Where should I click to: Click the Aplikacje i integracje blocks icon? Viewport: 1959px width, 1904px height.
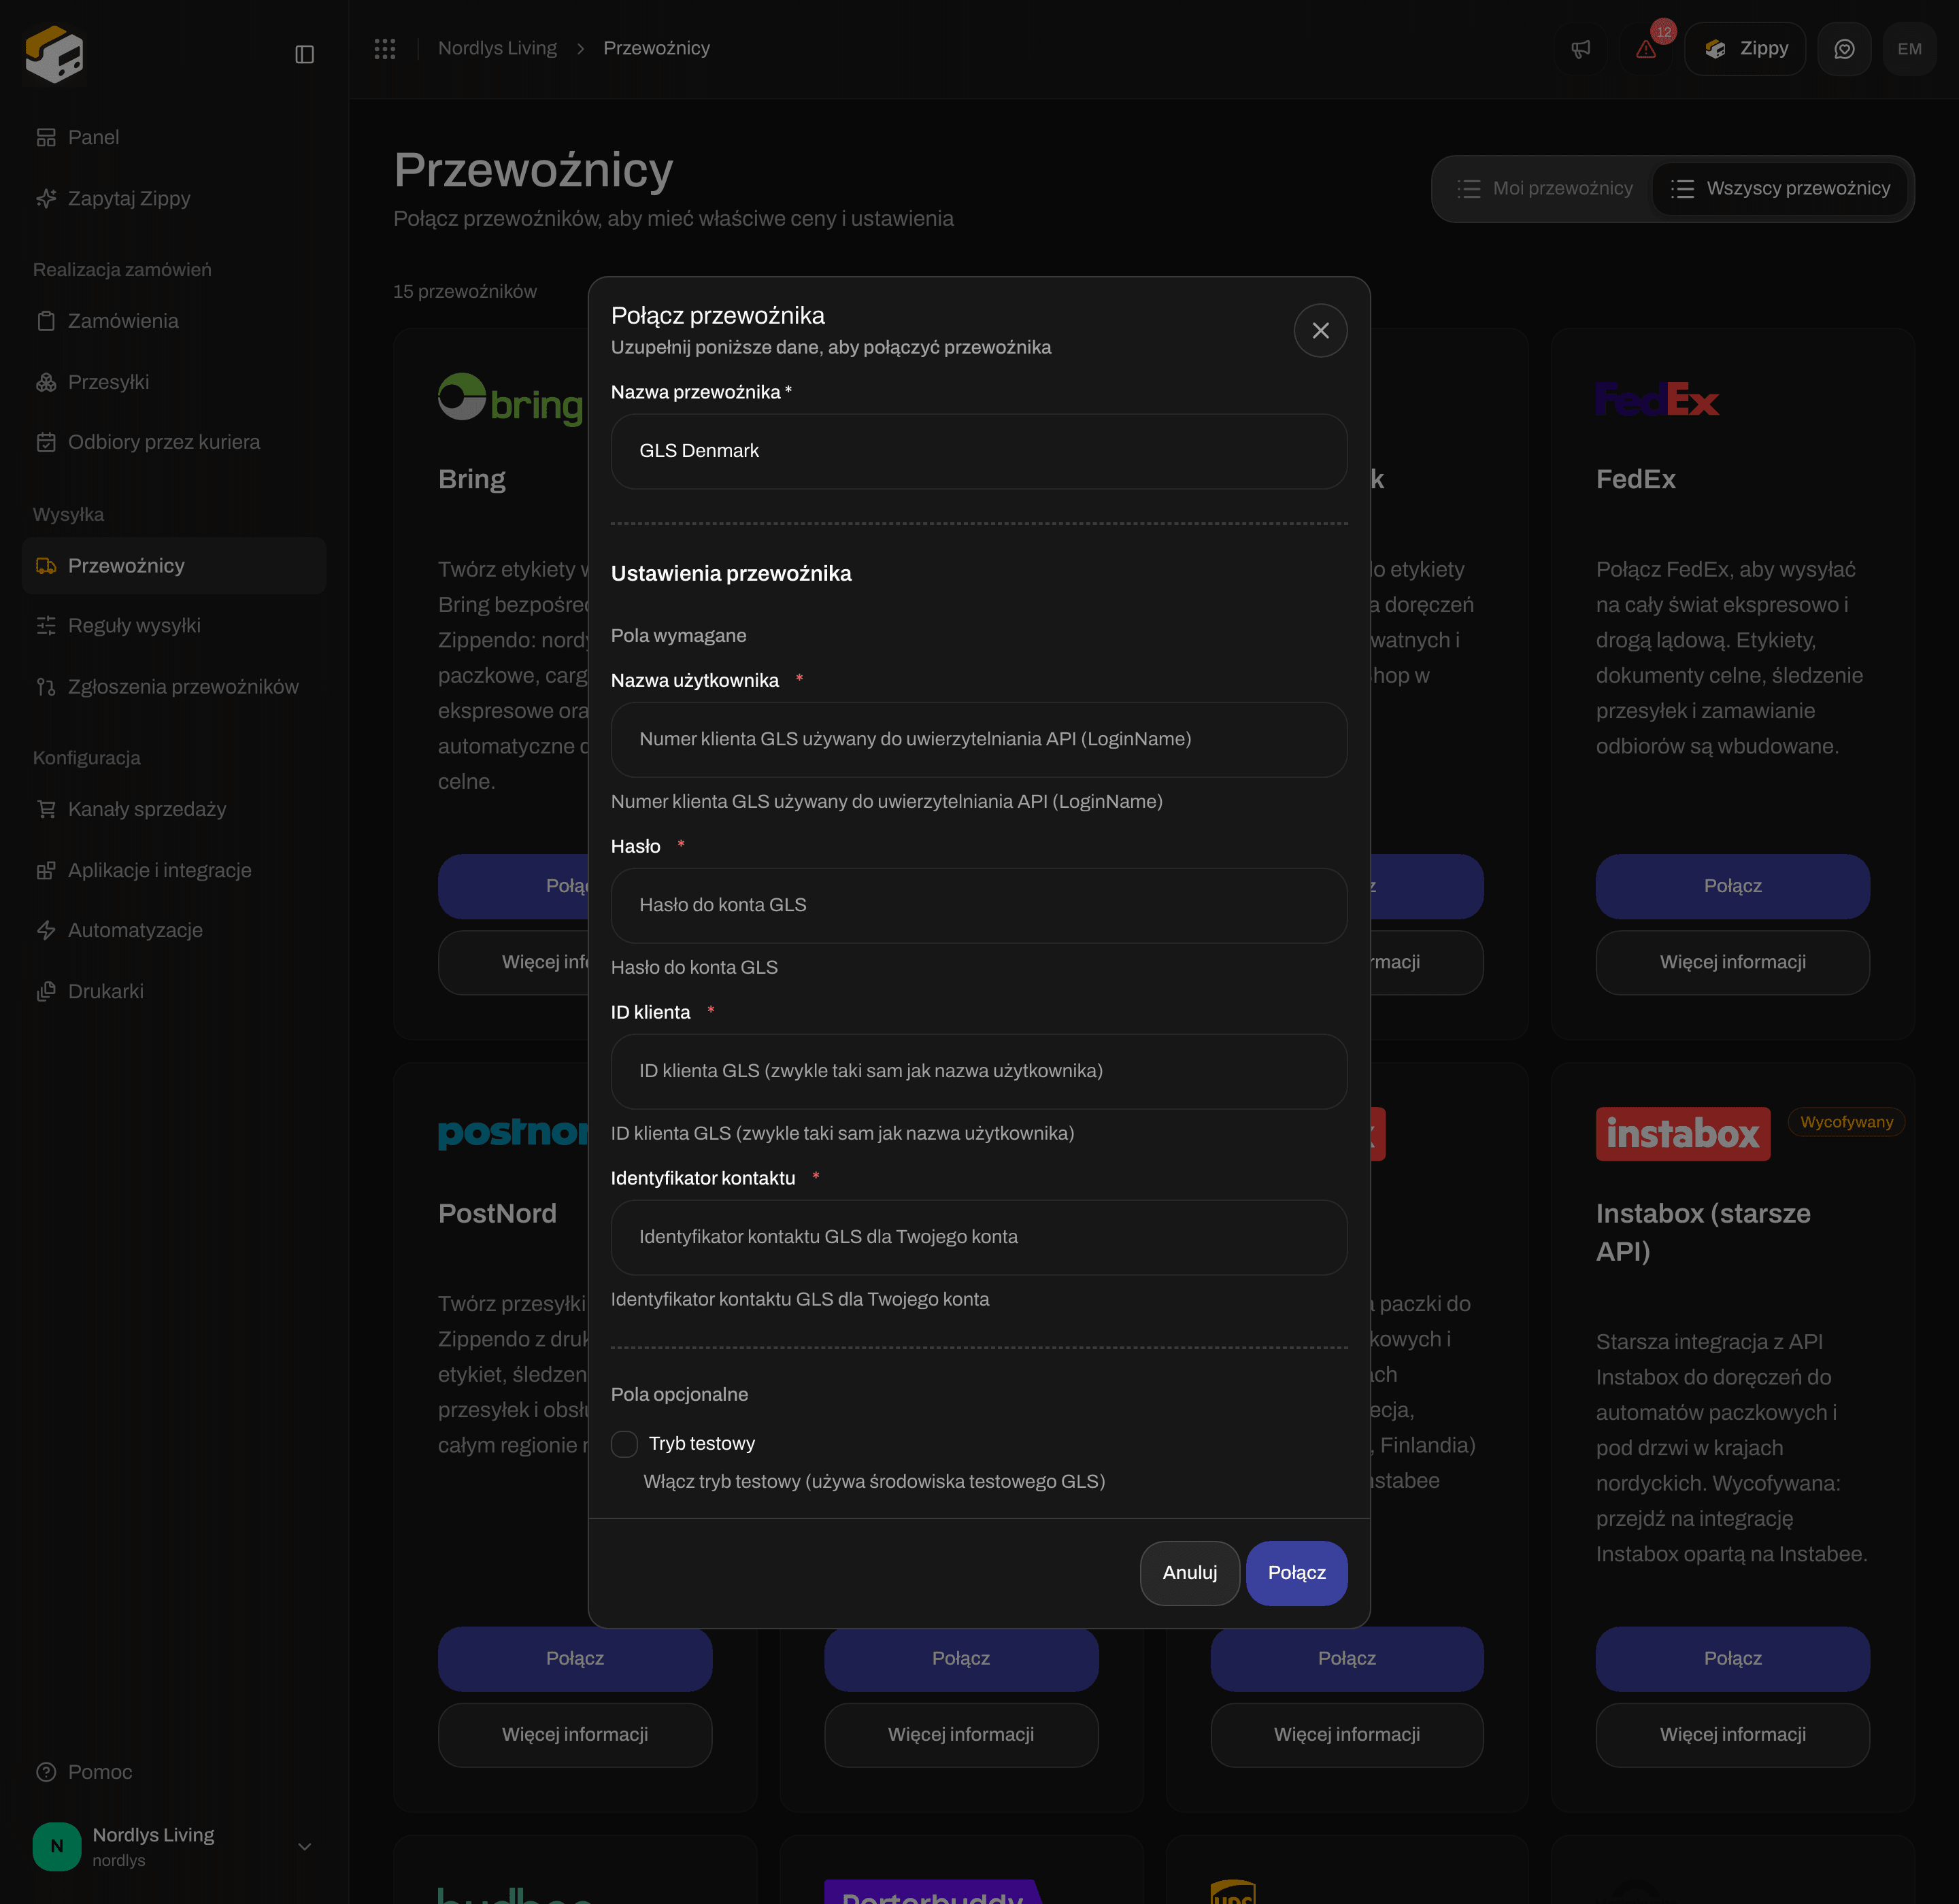coord(46,870)
